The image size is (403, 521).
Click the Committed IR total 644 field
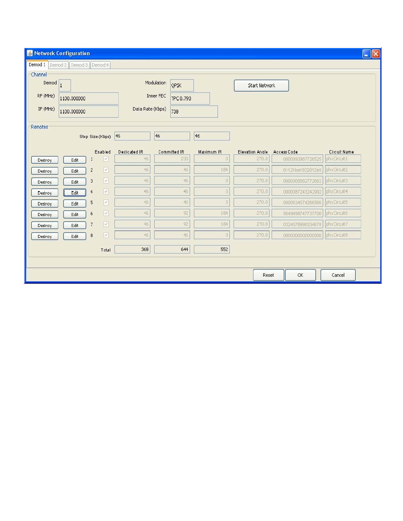172,249
